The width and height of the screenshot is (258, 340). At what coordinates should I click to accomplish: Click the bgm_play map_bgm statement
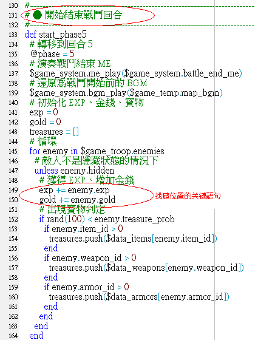(x=126, y=93)
